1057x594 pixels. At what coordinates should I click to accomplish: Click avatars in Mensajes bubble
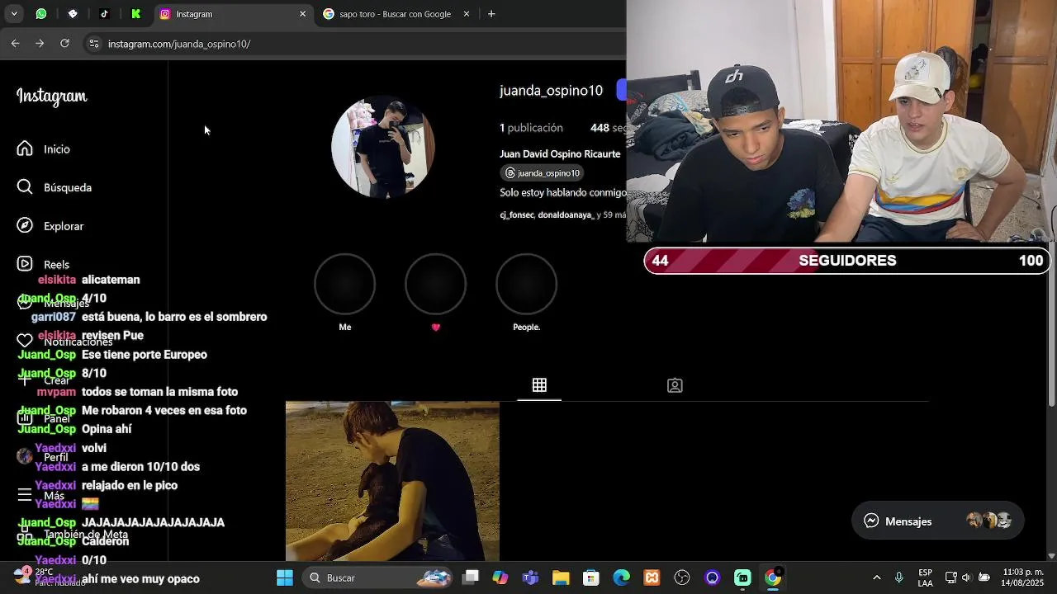pos(989,521)
